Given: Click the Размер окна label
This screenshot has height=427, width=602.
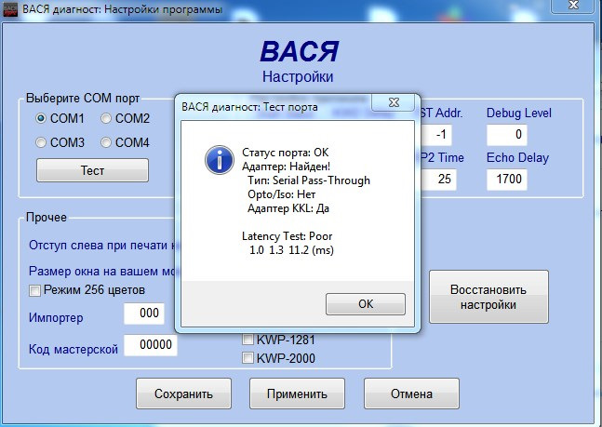Looking at the screenshot, I should pyautogui.click(x=101, y=272).
